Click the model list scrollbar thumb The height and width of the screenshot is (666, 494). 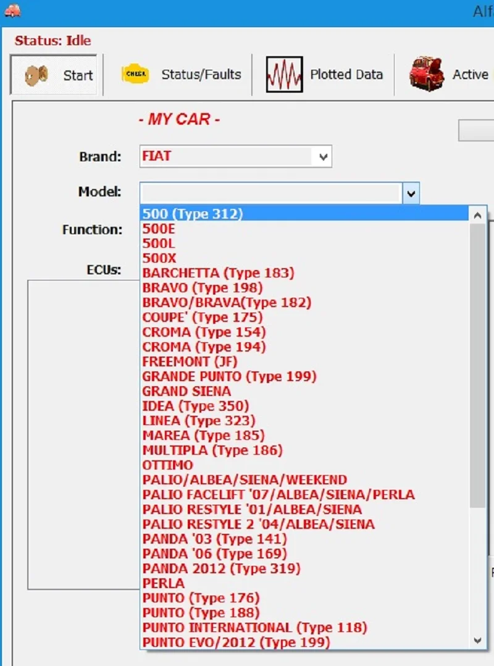point(477,365)
